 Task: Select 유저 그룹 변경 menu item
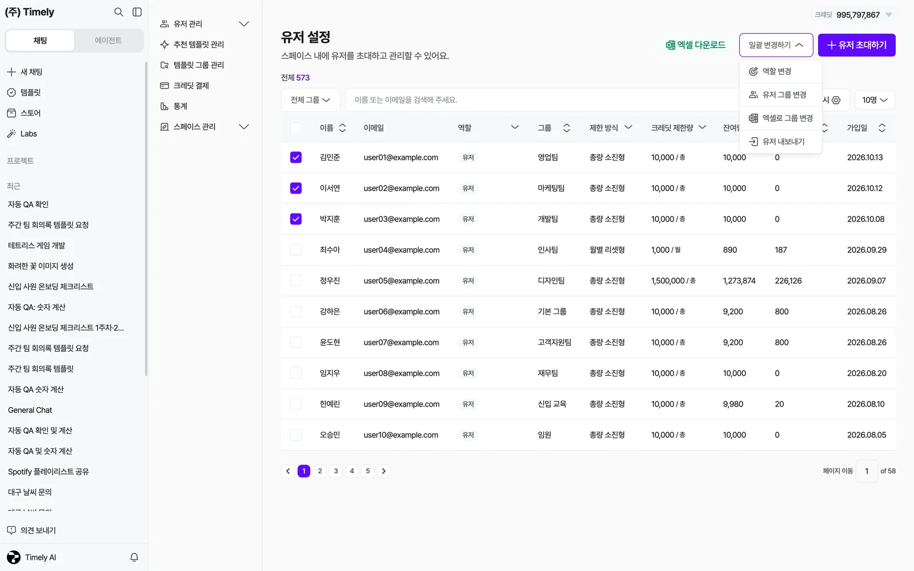pos(781,95)
